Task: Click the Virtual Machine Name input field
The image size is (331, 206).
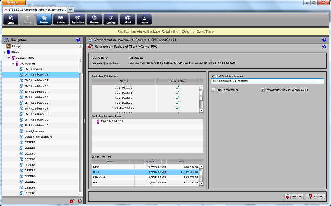Action: [268, 81]
